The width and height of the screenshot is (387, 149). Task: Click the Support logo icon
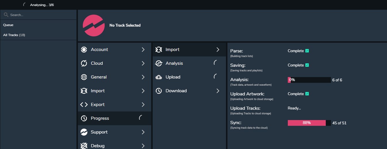pos(84,132)
